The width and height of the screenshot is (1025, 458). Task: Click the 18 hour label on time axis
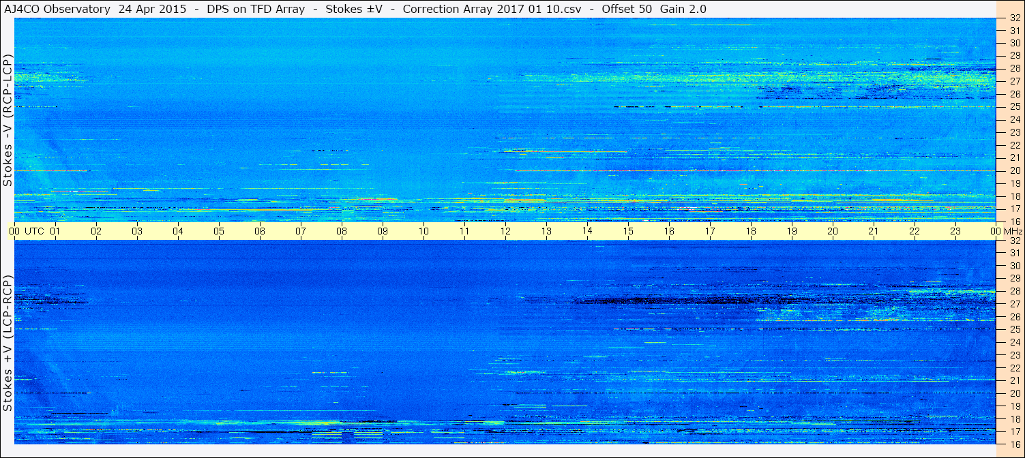click(751, 231)
